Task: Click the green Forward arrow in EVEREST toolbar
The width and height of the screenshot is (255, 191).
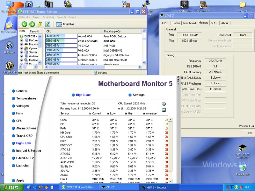Action: point(32,24)
